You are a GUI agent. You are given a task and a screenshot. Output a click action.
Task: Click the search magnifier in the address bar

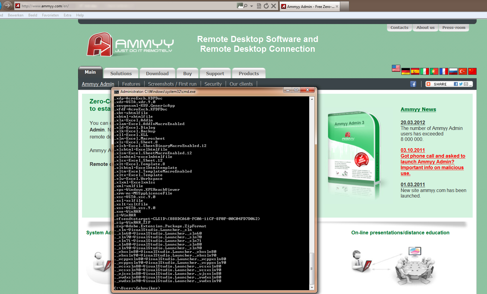click(x=245, y=6)
